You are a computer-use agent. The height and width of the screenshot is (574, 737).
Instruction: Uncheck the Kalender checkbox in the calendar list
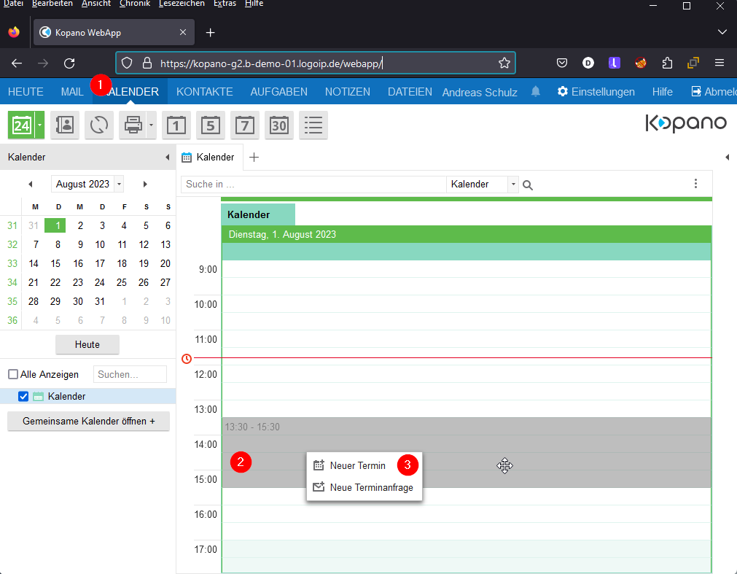(x=23, y=396)
